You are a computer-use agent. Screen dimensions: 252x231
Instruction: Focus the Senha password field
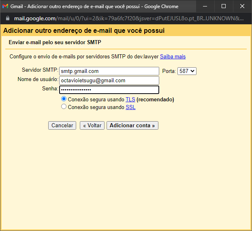point(109,90)
